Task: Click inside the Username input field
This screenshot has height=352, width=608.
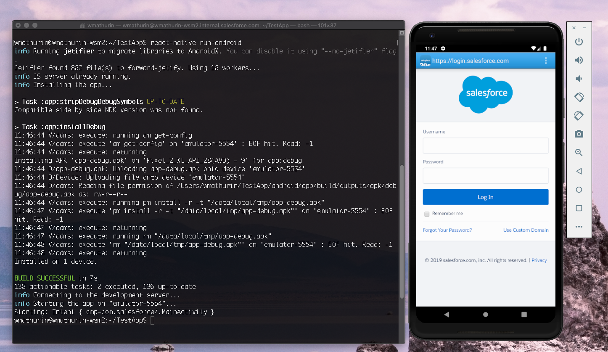Action: (x=486, y=146)
